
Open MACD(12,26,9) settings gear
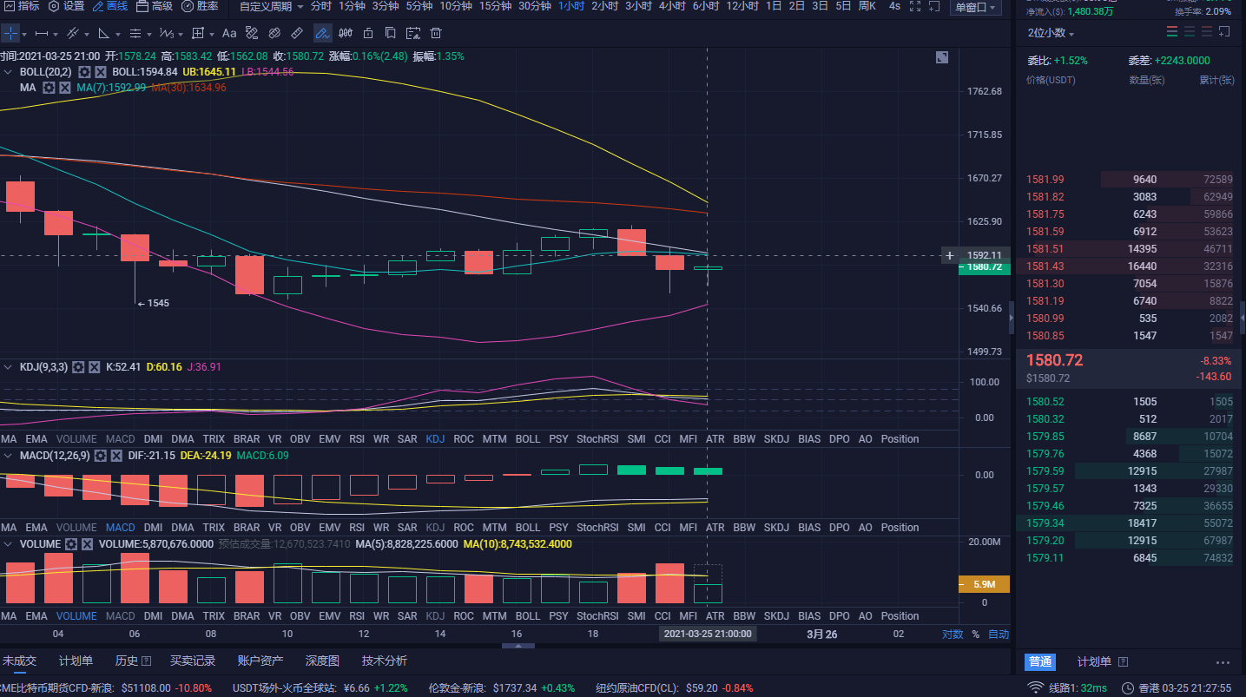(x=101, y=456)
